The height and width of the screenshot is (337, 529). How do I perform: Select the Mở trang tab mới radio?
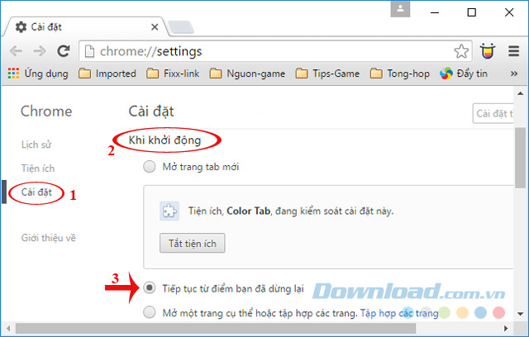(x=149, y=167)
